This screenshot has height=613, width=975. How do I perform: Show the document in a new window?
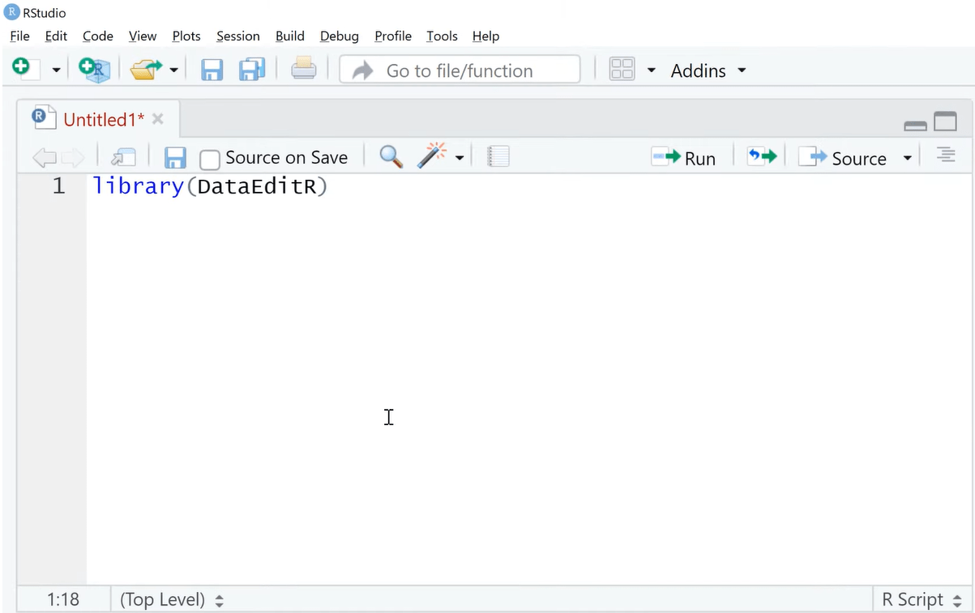coord(123,157)
